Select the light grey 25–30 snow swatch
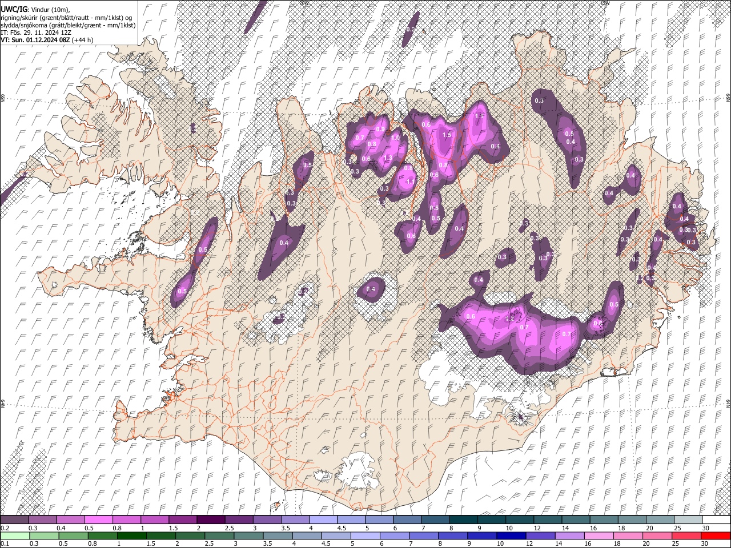Screen dimensions: 731x548 [688, 520]
